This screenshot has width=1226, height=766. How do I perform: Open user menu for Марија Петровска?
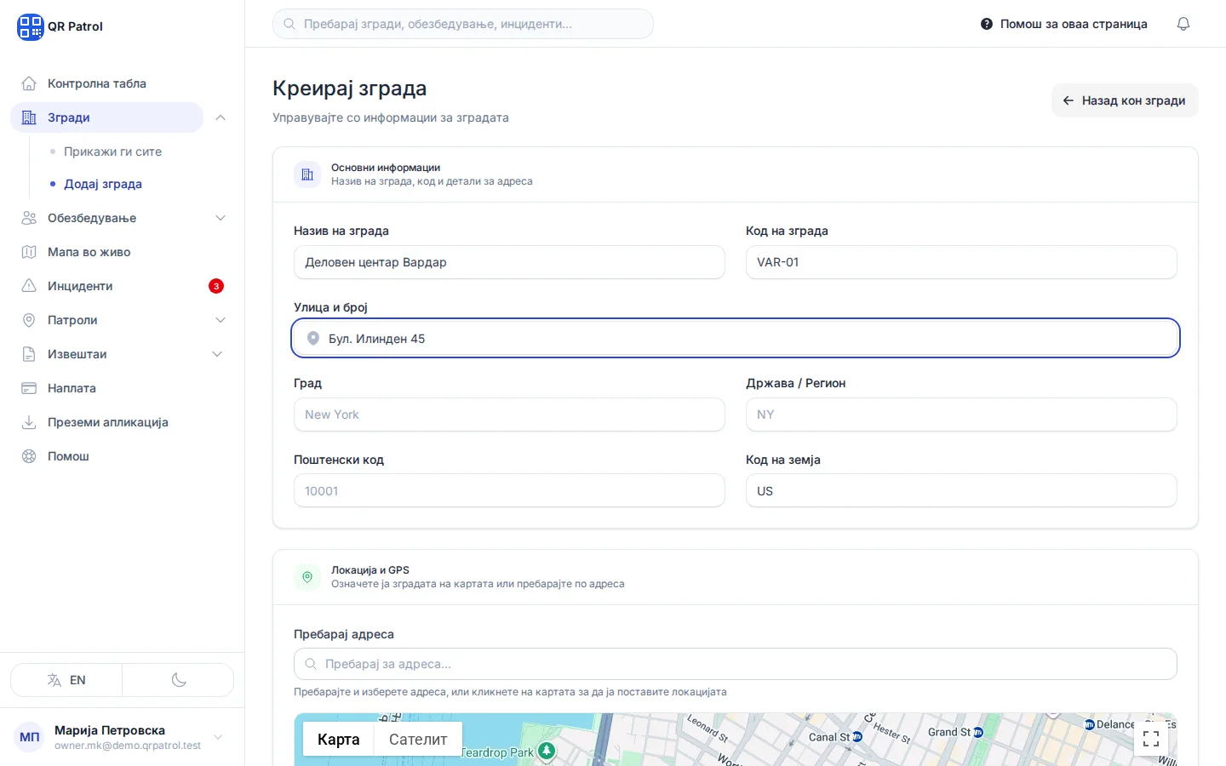click(122, 737)
